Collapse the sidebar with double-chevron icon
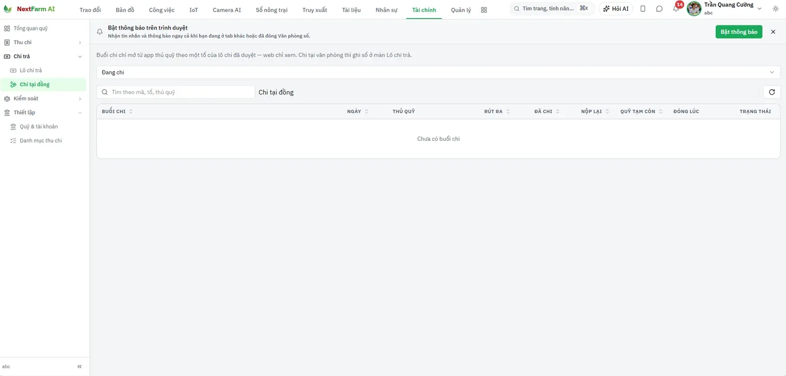 pyautogui.click(x=80, y=367)
